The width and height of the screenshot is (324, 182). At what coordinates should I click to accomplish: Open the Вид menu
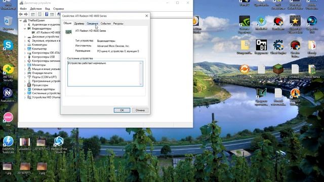click(48, 9)
